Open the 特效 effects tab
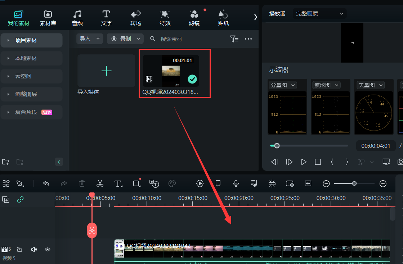The image size is (403, 264). point(165,18)
